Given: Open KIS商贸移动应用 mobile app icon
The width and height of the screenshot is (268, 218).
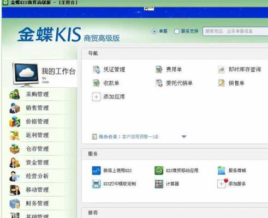Looking at the screenshot, I should point(159,171).
